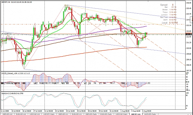Switch to the GBPUSD,H4 chart tab
The width and height of the screenshot is (193, 115).
tap(7, 114)
